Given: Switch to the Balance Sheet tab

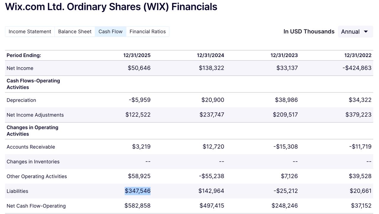Looking at the screenshot, I should [x=75, y=32].
